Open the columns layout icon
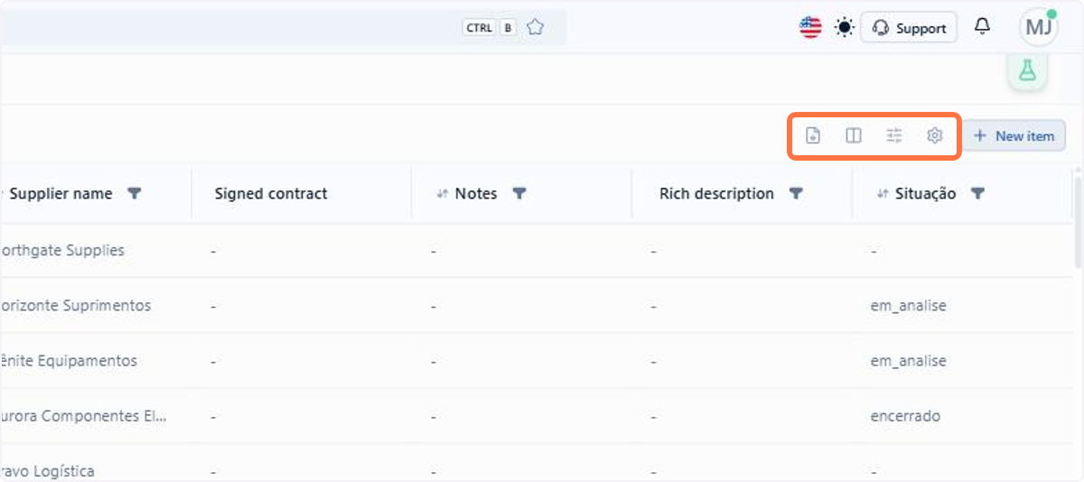Image resolution: width=1084 pixels, height=482 pixels. tap(854, 135)
